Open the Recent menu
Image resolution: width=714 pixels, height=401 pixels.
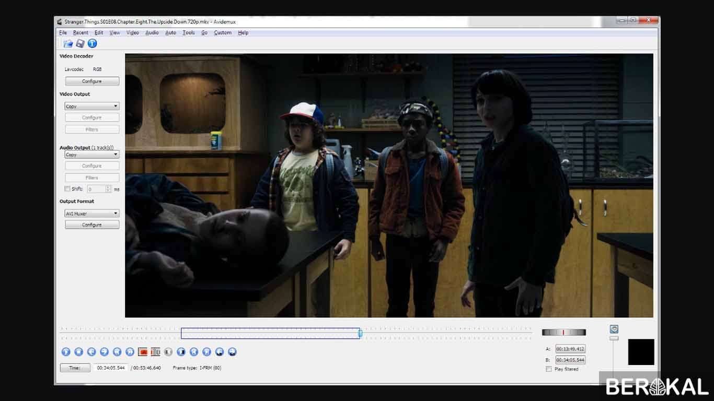[80, 32]
